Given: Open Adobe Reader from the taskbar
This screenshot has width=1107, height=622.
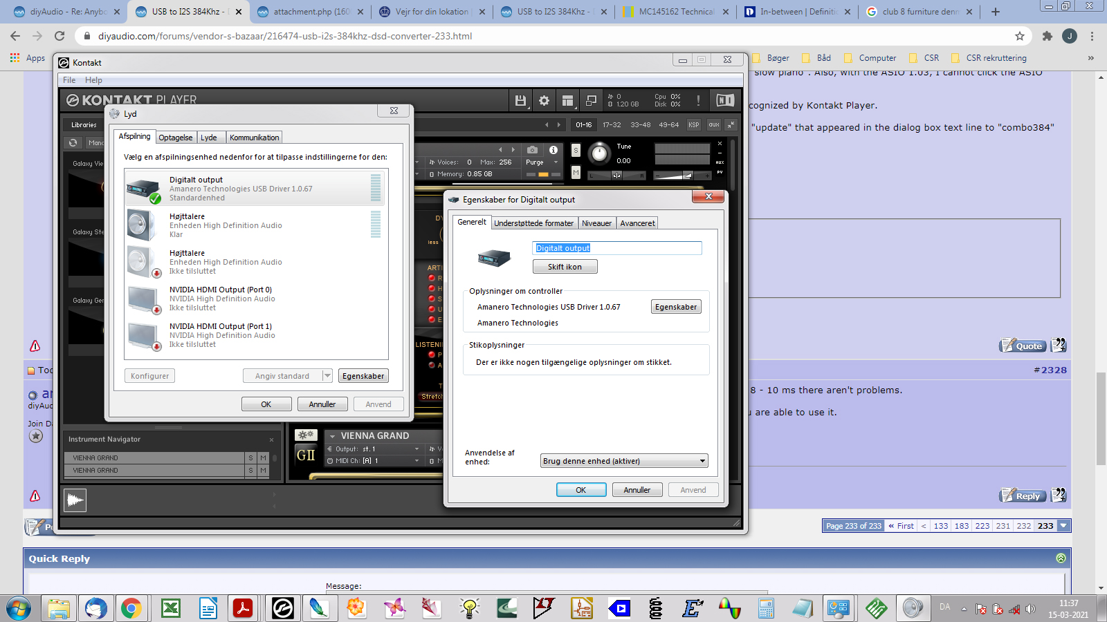Looking at the screenshot, I should (x=243, y=608).
